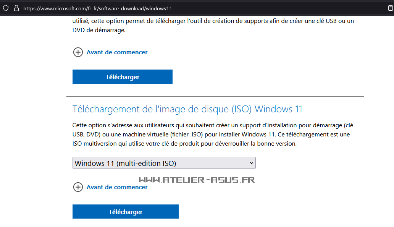394x227 pixels.
Task: Click Télécharger in the ISO section
Action: click(x=125, y=211)
